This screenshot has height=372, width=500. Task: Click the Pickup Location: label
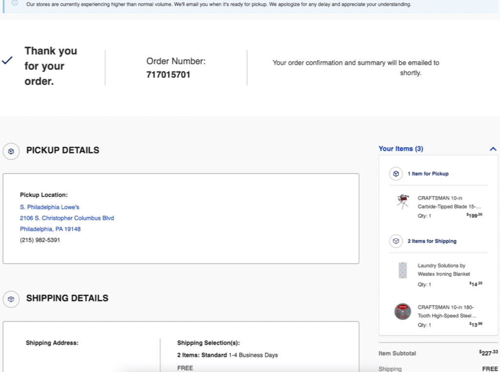tap(43, 195)
